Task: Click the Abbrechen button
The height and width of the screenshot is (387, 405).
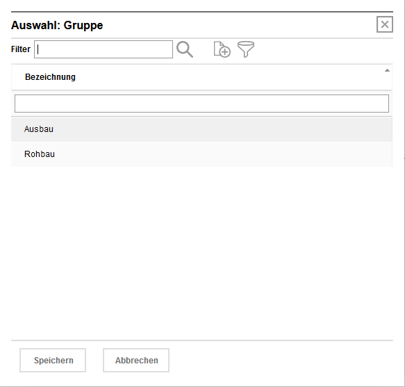Action: [136, 360]
